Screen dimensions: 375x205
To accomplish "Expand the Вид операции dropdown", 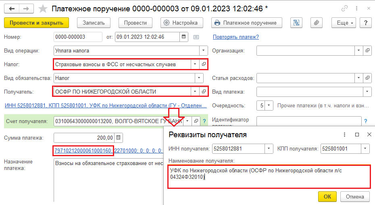I will pyautogui.click(x=203, y=50).
